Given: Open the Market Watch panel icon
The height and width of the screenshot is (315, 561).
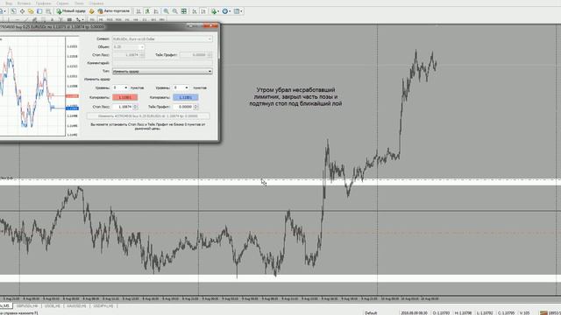Looking at the screenshot, I should point(14,11).
